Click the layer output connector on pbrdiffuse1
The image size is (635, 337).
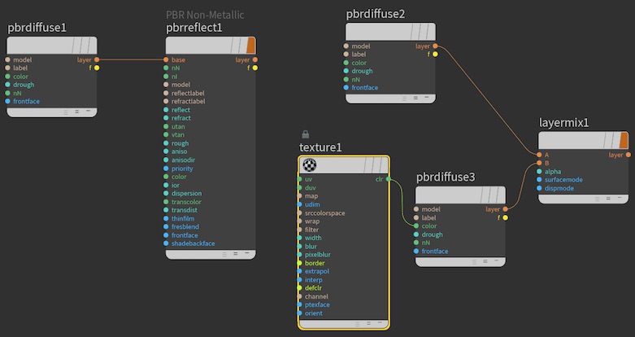click(x=97, y=59)
